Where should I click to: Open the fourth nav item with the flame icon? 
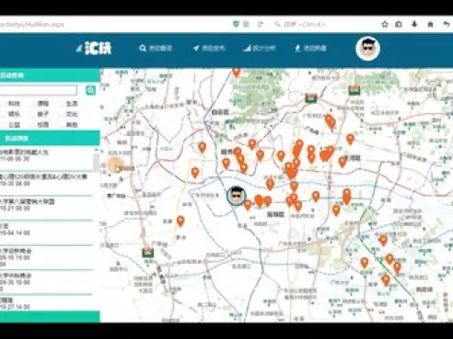point(310,49)
